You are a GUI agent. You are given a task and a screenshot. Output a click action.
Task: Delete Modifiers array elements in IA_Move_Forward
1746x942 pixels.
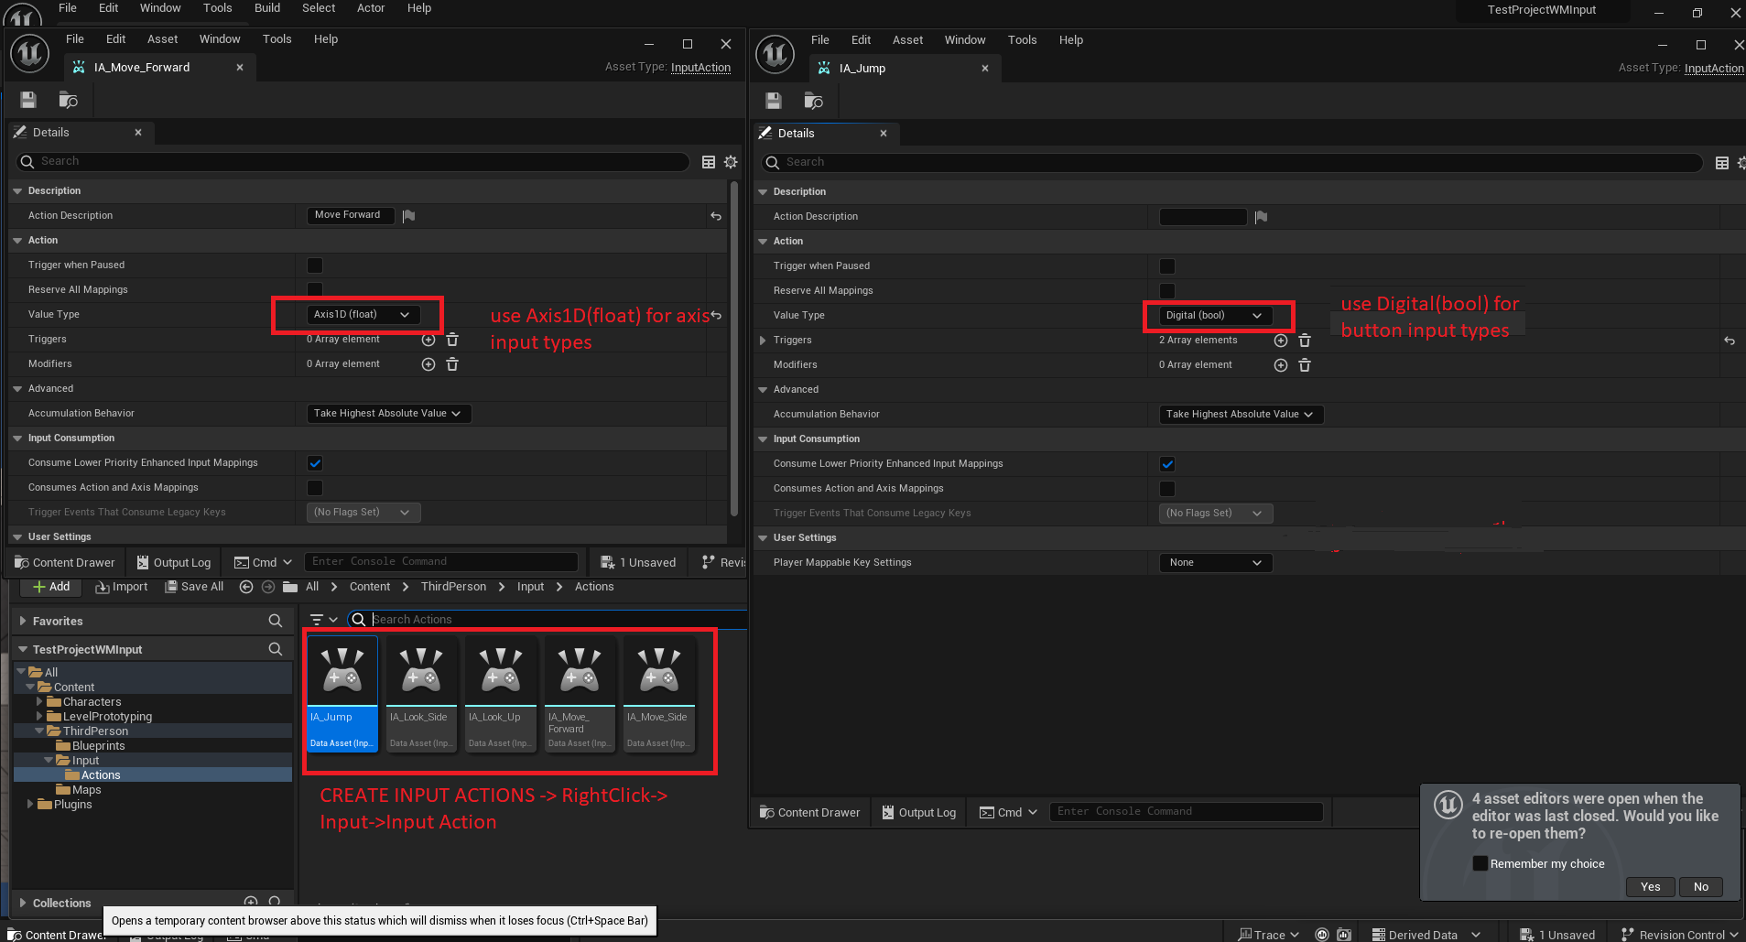coord(452,364)
